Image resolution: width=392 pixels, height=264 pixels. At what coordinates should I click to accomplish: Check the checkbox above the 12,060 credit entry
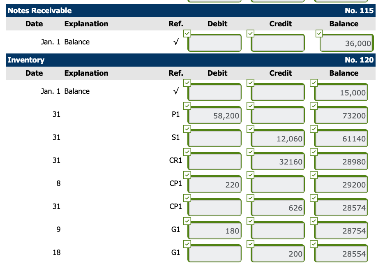251,130
